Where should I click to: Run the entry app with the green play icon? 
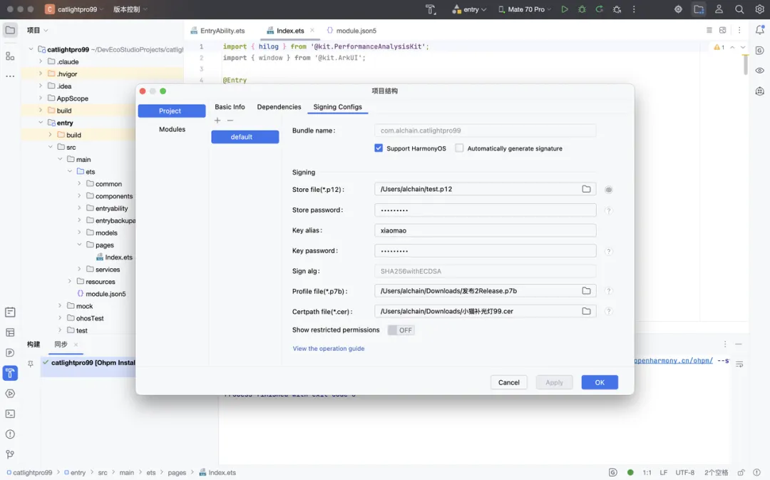pyautogui.click(x=565, y=9)
